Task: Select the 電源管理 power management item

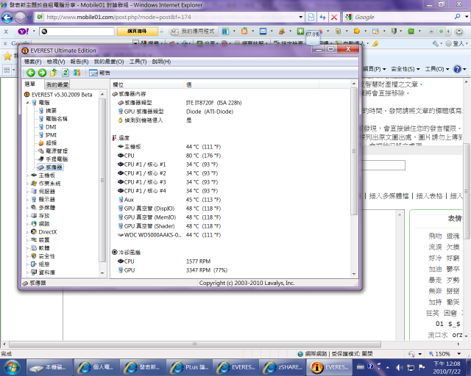Action: (x=53, y=151)
